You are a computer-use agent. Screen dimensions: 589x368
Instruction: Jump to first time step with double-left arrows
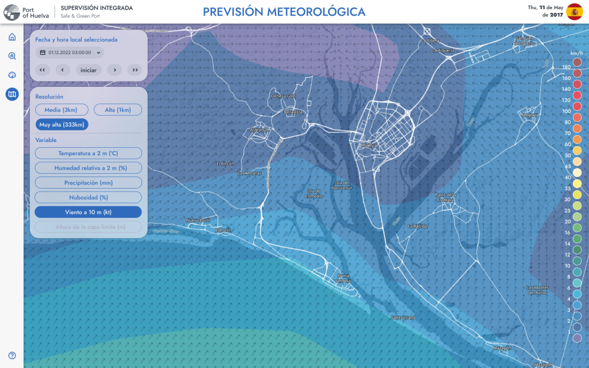pyautogui.click(x=42, y=70)
